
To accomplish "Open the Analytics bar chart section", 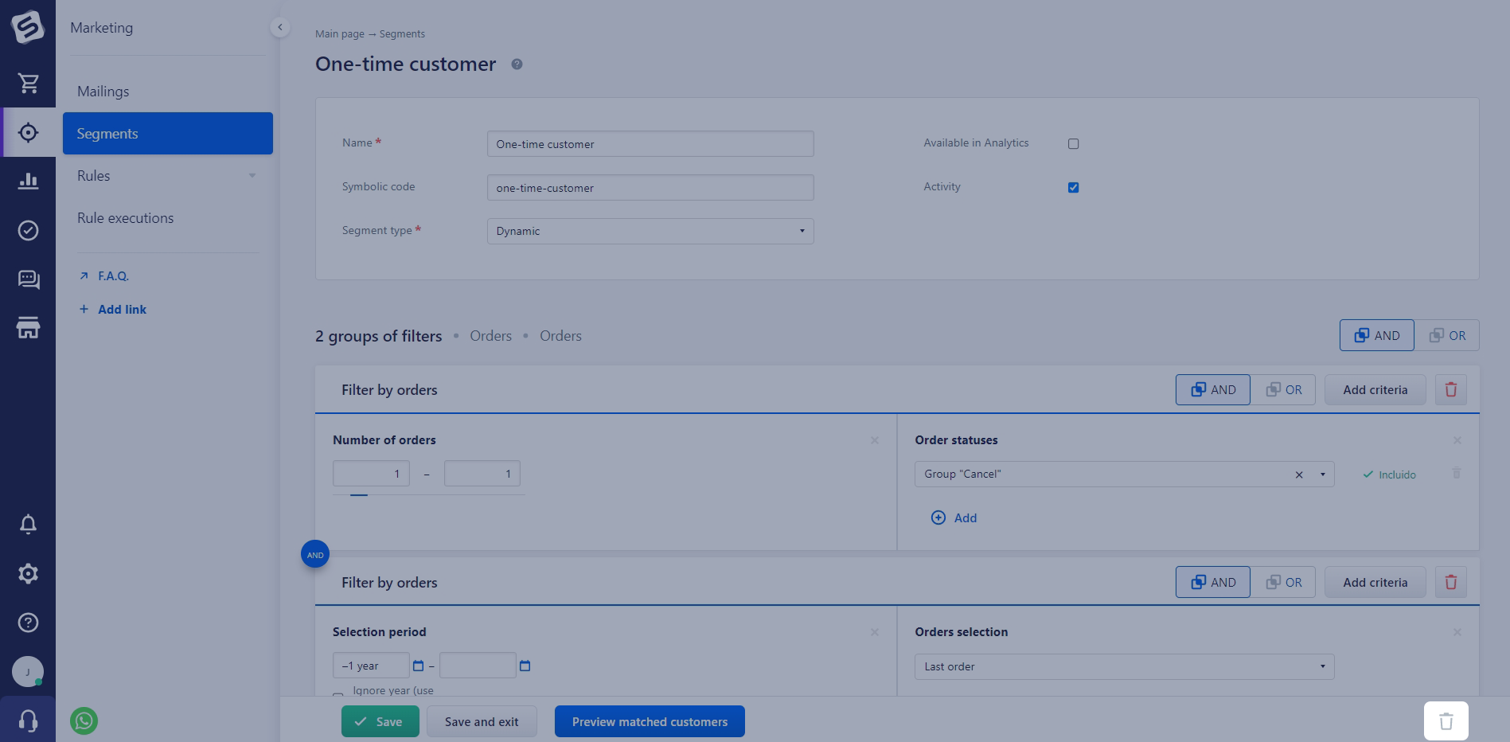I will tap(29, 182).
